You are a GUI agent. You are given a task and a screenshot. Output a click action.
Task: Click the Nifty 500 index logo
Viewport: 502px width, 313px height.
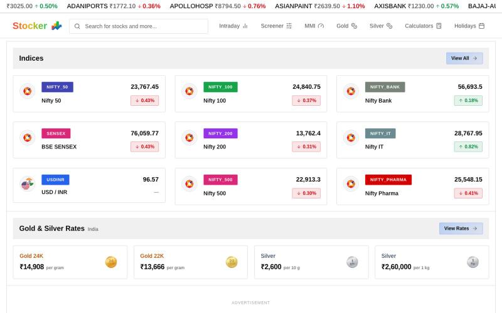tap(190, 184)
